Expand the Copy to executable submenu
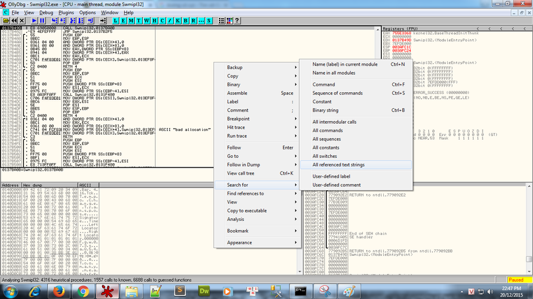Viewport: 533px width, 299px height. click(x=257, y=211)
